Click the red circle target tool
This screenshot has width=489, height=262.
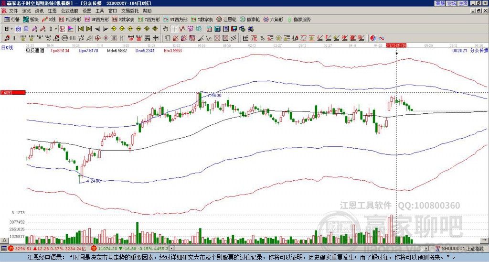97,38
